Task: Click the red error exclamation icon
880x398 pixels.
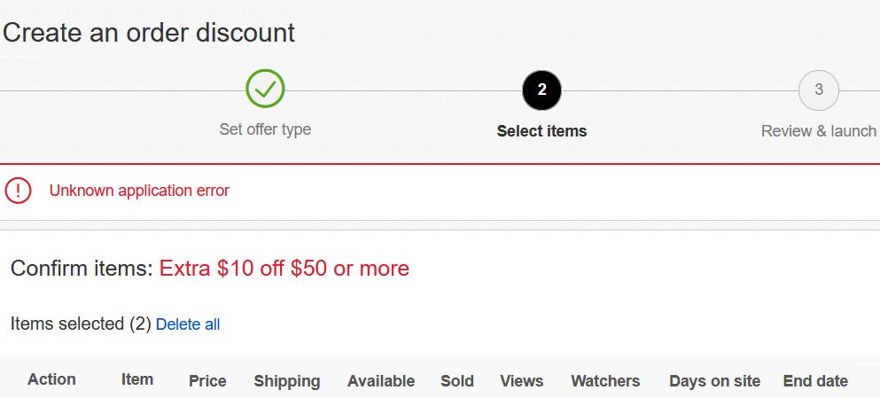Action: (19, 190)
